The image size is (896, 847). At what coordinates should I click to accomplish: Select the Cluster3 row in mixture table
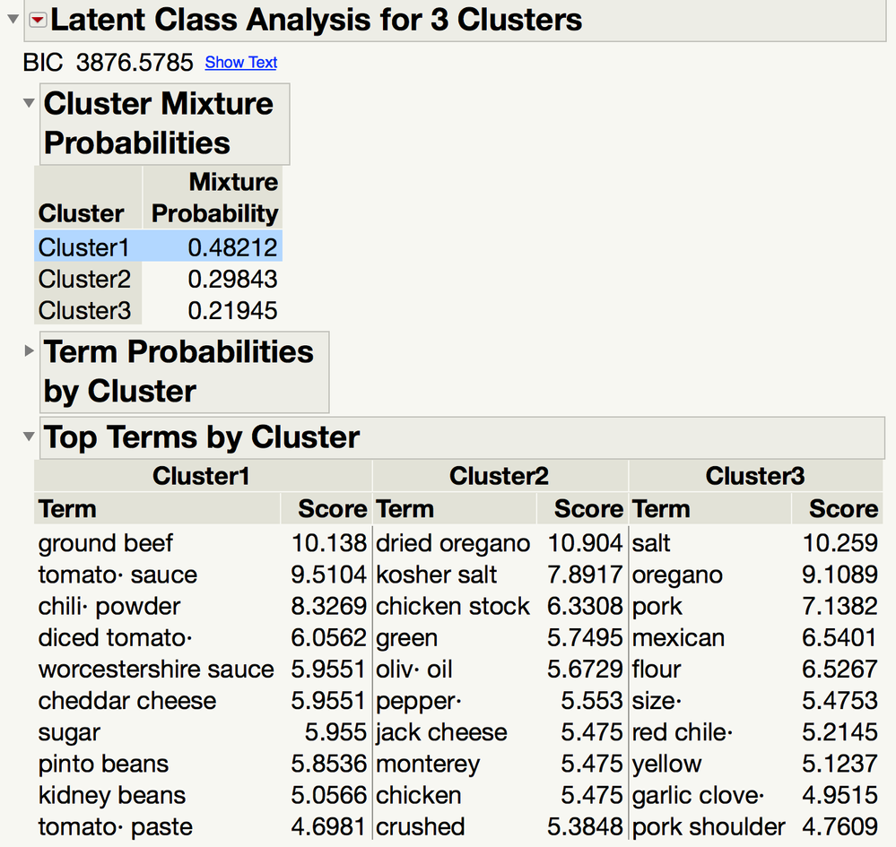click(x=158, y=310)
